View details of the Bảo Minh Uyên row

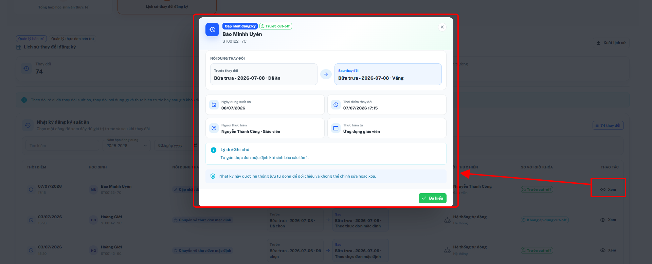[608, 189]
